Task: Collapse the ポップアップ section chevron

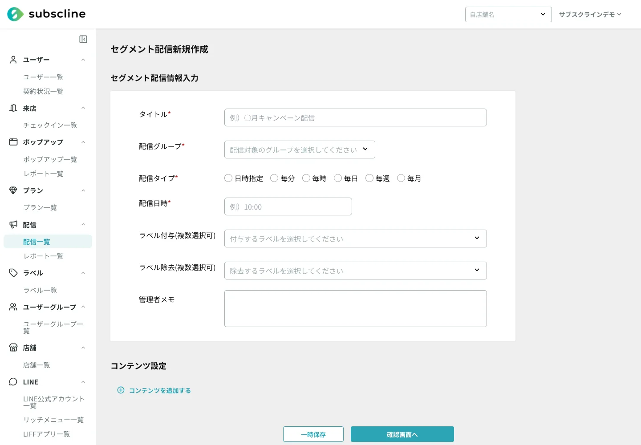Action: pyautogui.click(x=83, y=142)
